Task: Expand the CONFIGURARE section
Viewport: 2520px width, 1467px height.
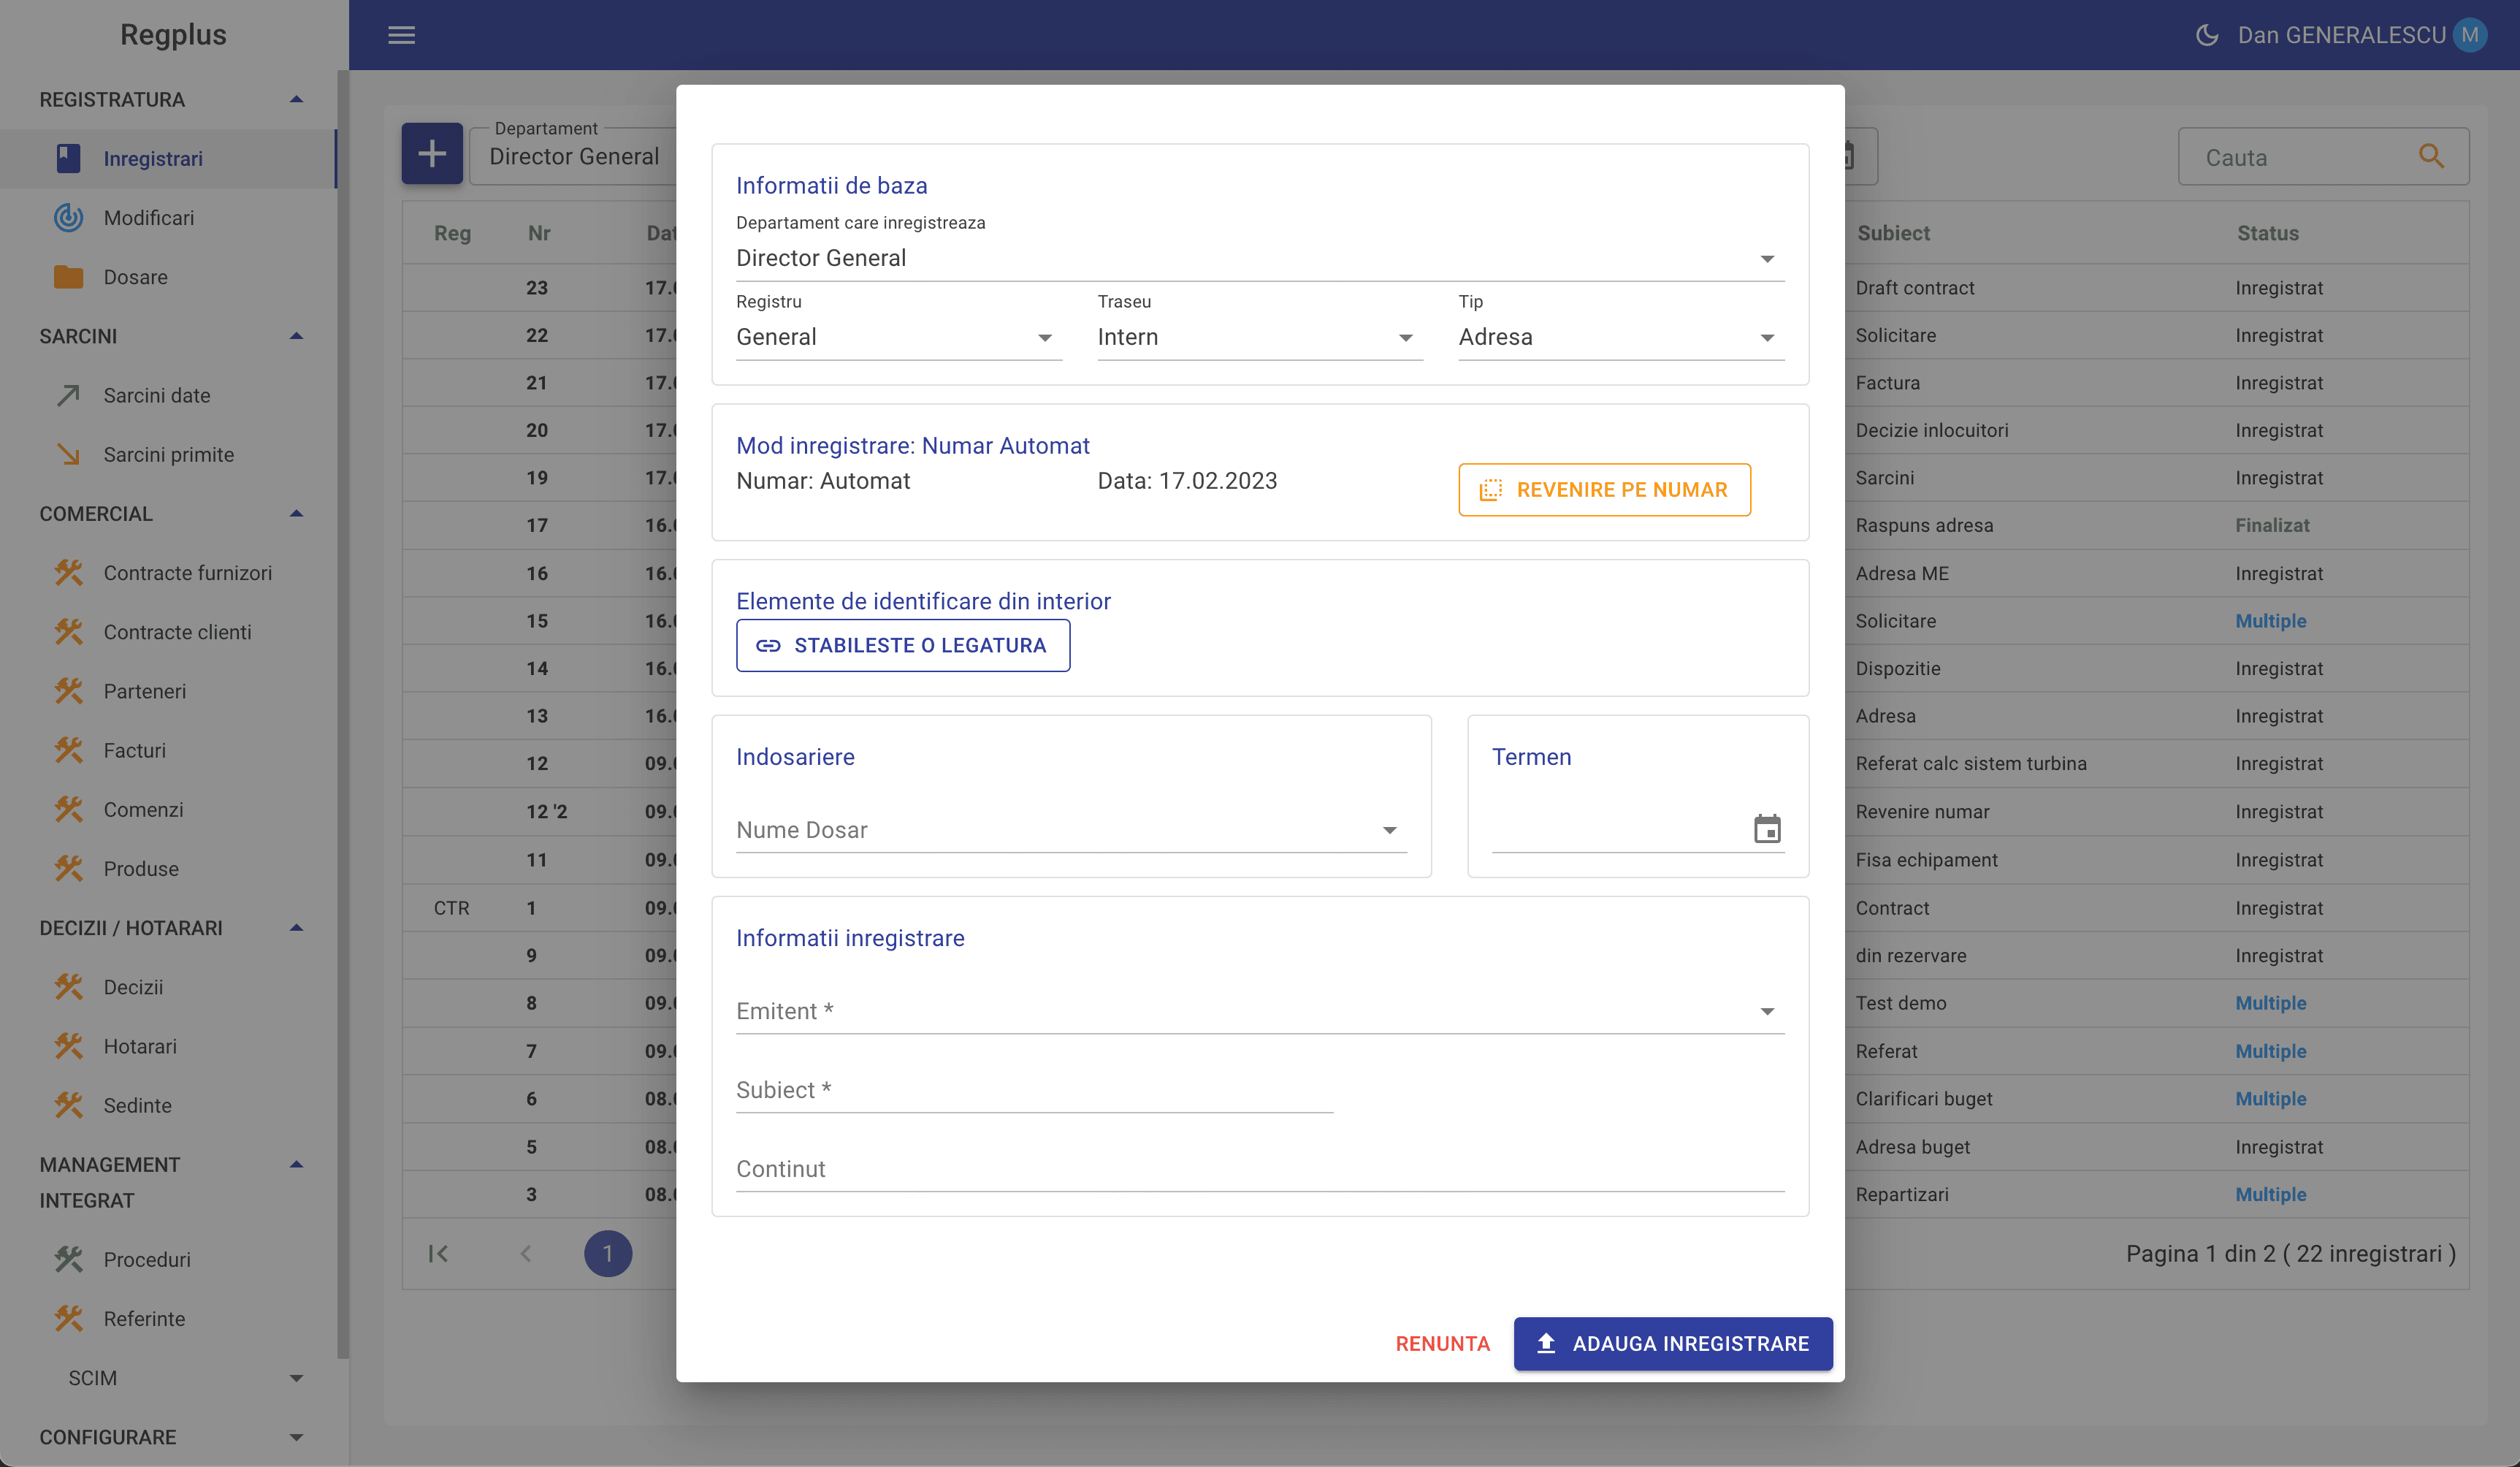Action: pyautogui.click(x=296, y=1437)
